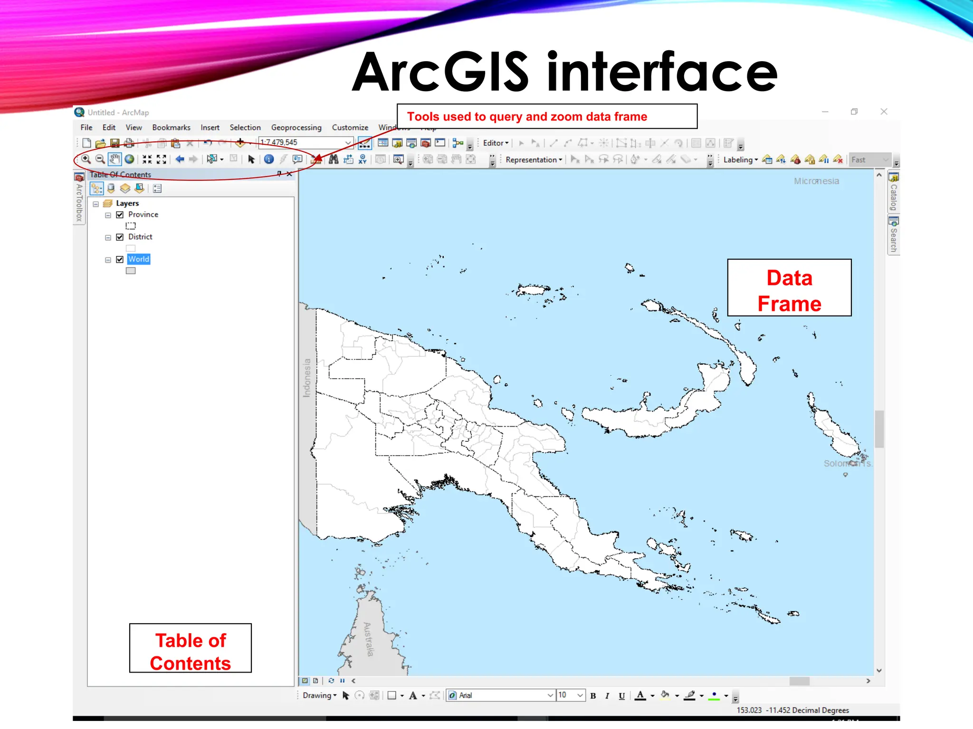The width and height of the screenshot is (973, 729).
Task: Open the Drawing dropdown menu
Action: (x=320, y=695)
